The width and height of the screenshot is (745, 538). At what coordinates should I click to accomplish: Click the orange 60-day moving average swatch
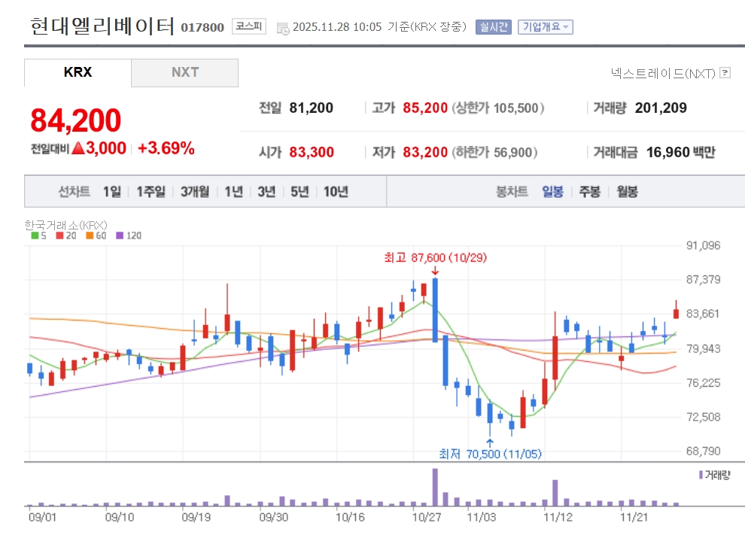pyautogui.click(x=90, y=236)
